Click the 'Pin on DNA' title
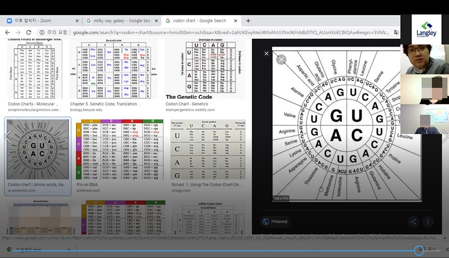This screenshot has width=449, height=258. (x=87, y=185)
